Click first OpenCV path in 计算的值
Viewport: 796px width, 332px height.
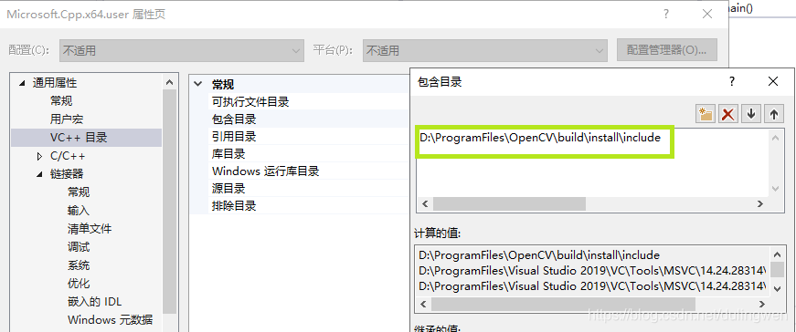point(539,255)
